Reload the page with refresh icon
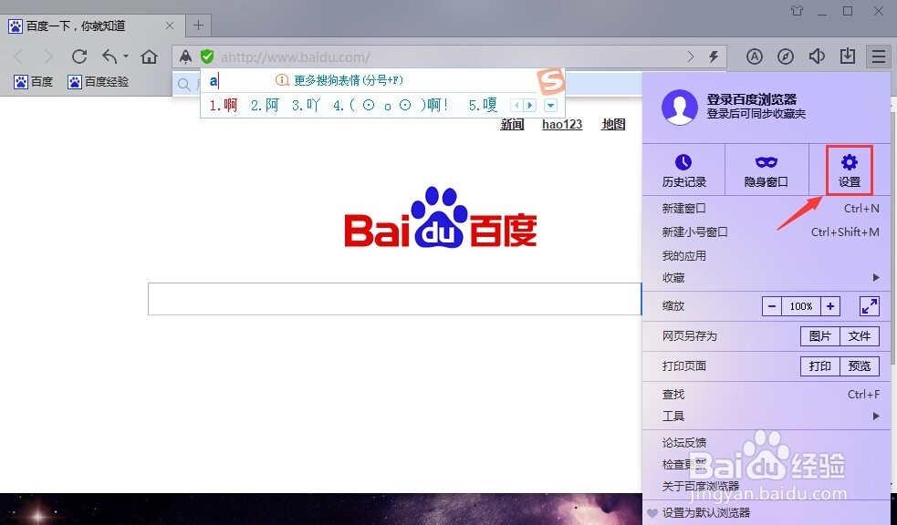This screenshot has height=525, width=897. click(x=79, y=57)
